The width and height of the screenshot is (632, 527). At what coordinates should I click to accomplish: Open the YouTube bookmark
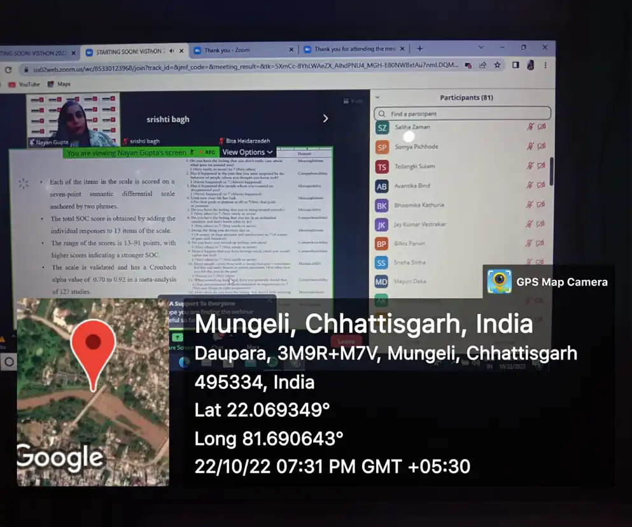[24, 85]
